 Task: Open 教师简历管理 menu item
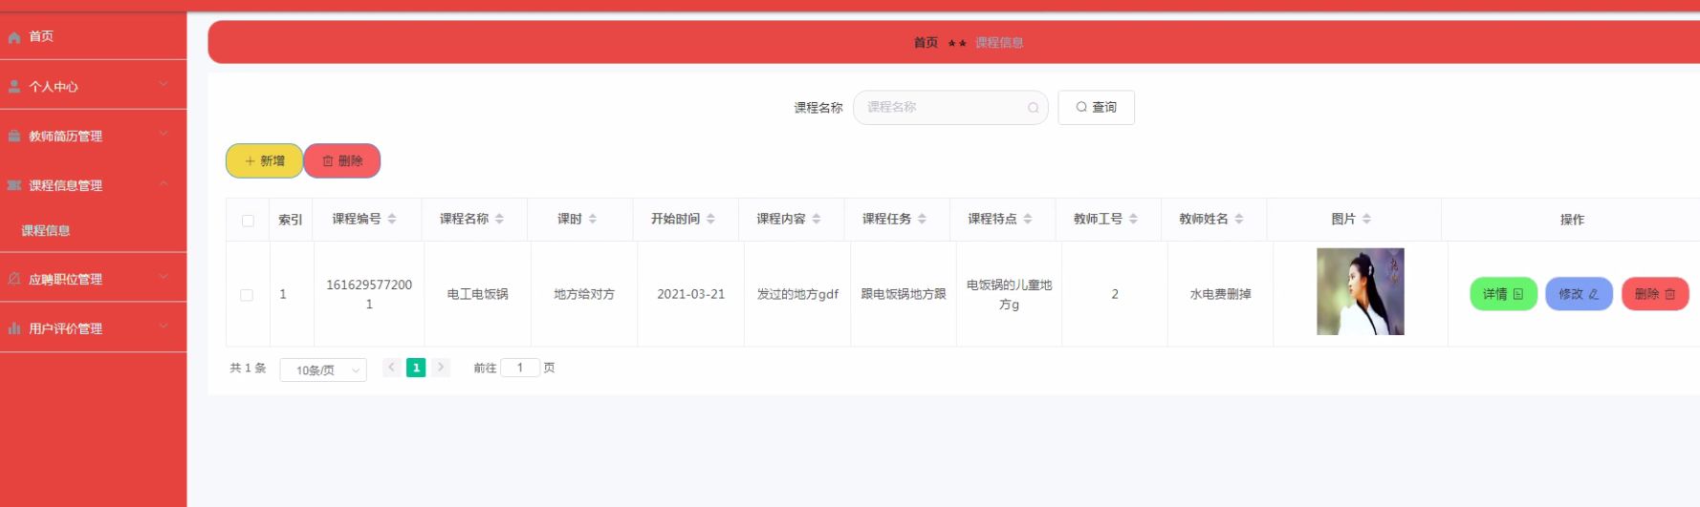(93, 136)
